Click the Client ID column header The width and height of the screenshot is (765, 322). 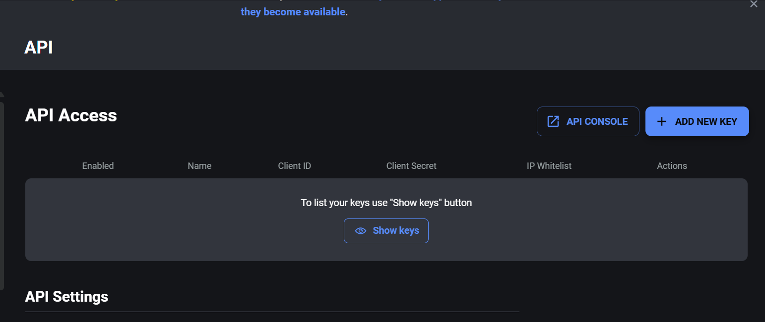click(294, 165)
